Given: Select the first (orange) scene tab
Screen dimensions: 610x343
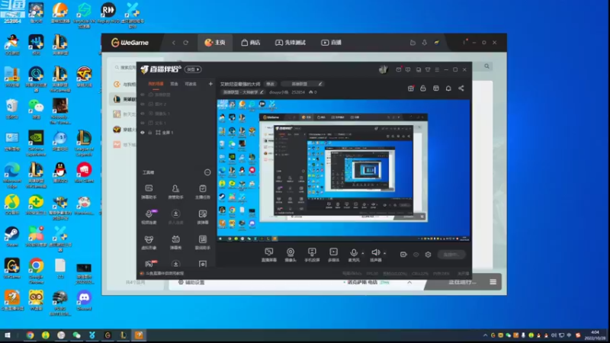Looking at the screenshot, I should point(156,84).
